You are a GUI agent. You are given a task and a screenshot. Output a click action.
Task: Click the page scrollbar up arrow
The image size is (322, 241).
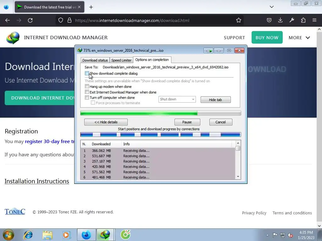[319, 29]
